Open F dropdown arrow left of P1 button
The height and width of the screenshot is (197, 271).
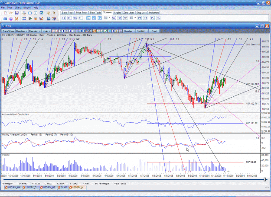point(135,18)
